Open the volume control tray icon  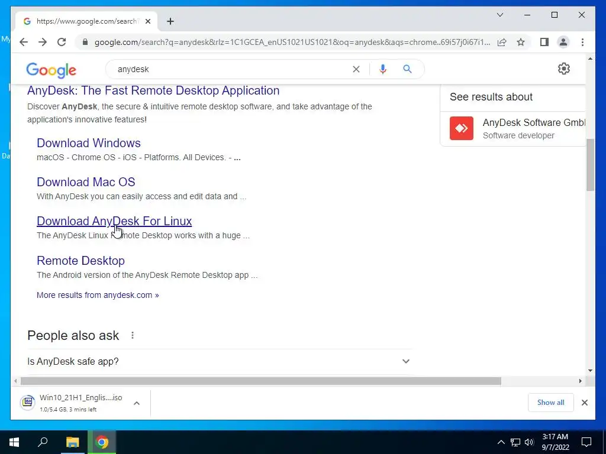click(529, 442)
